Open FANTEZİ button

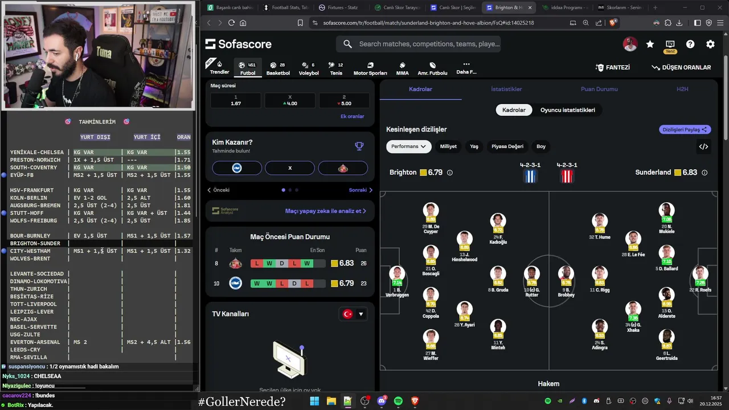(612, 67)
